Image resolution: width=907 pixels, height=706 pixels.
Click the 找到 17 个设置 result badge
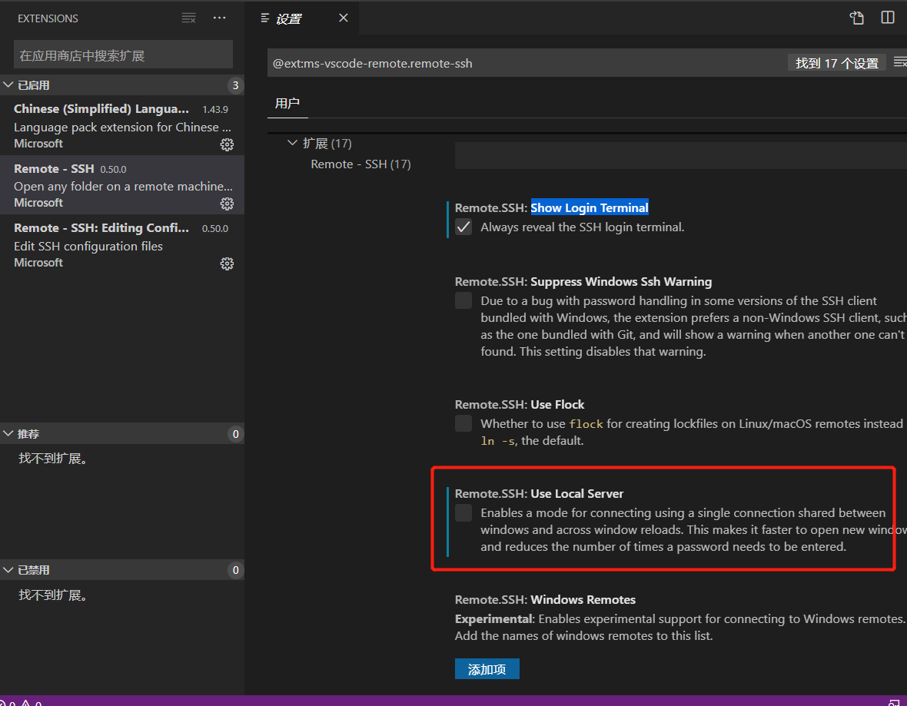837,63
